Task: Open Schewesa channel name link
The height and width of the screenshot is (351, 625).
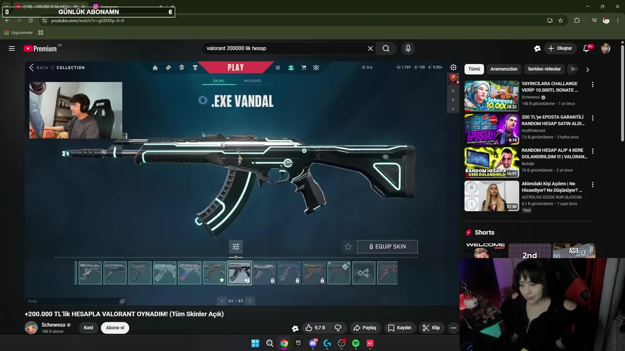Action: 53,325
